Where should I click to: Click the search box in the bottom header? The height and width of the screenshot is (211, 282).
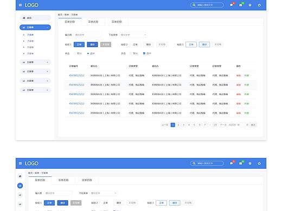207,163
